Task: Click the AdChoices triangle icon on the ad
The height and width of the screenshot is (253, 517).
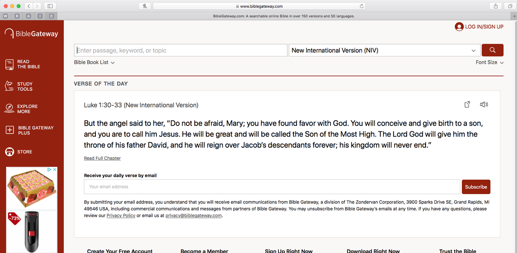Action: pyautogui.click(x=49, y=169)
